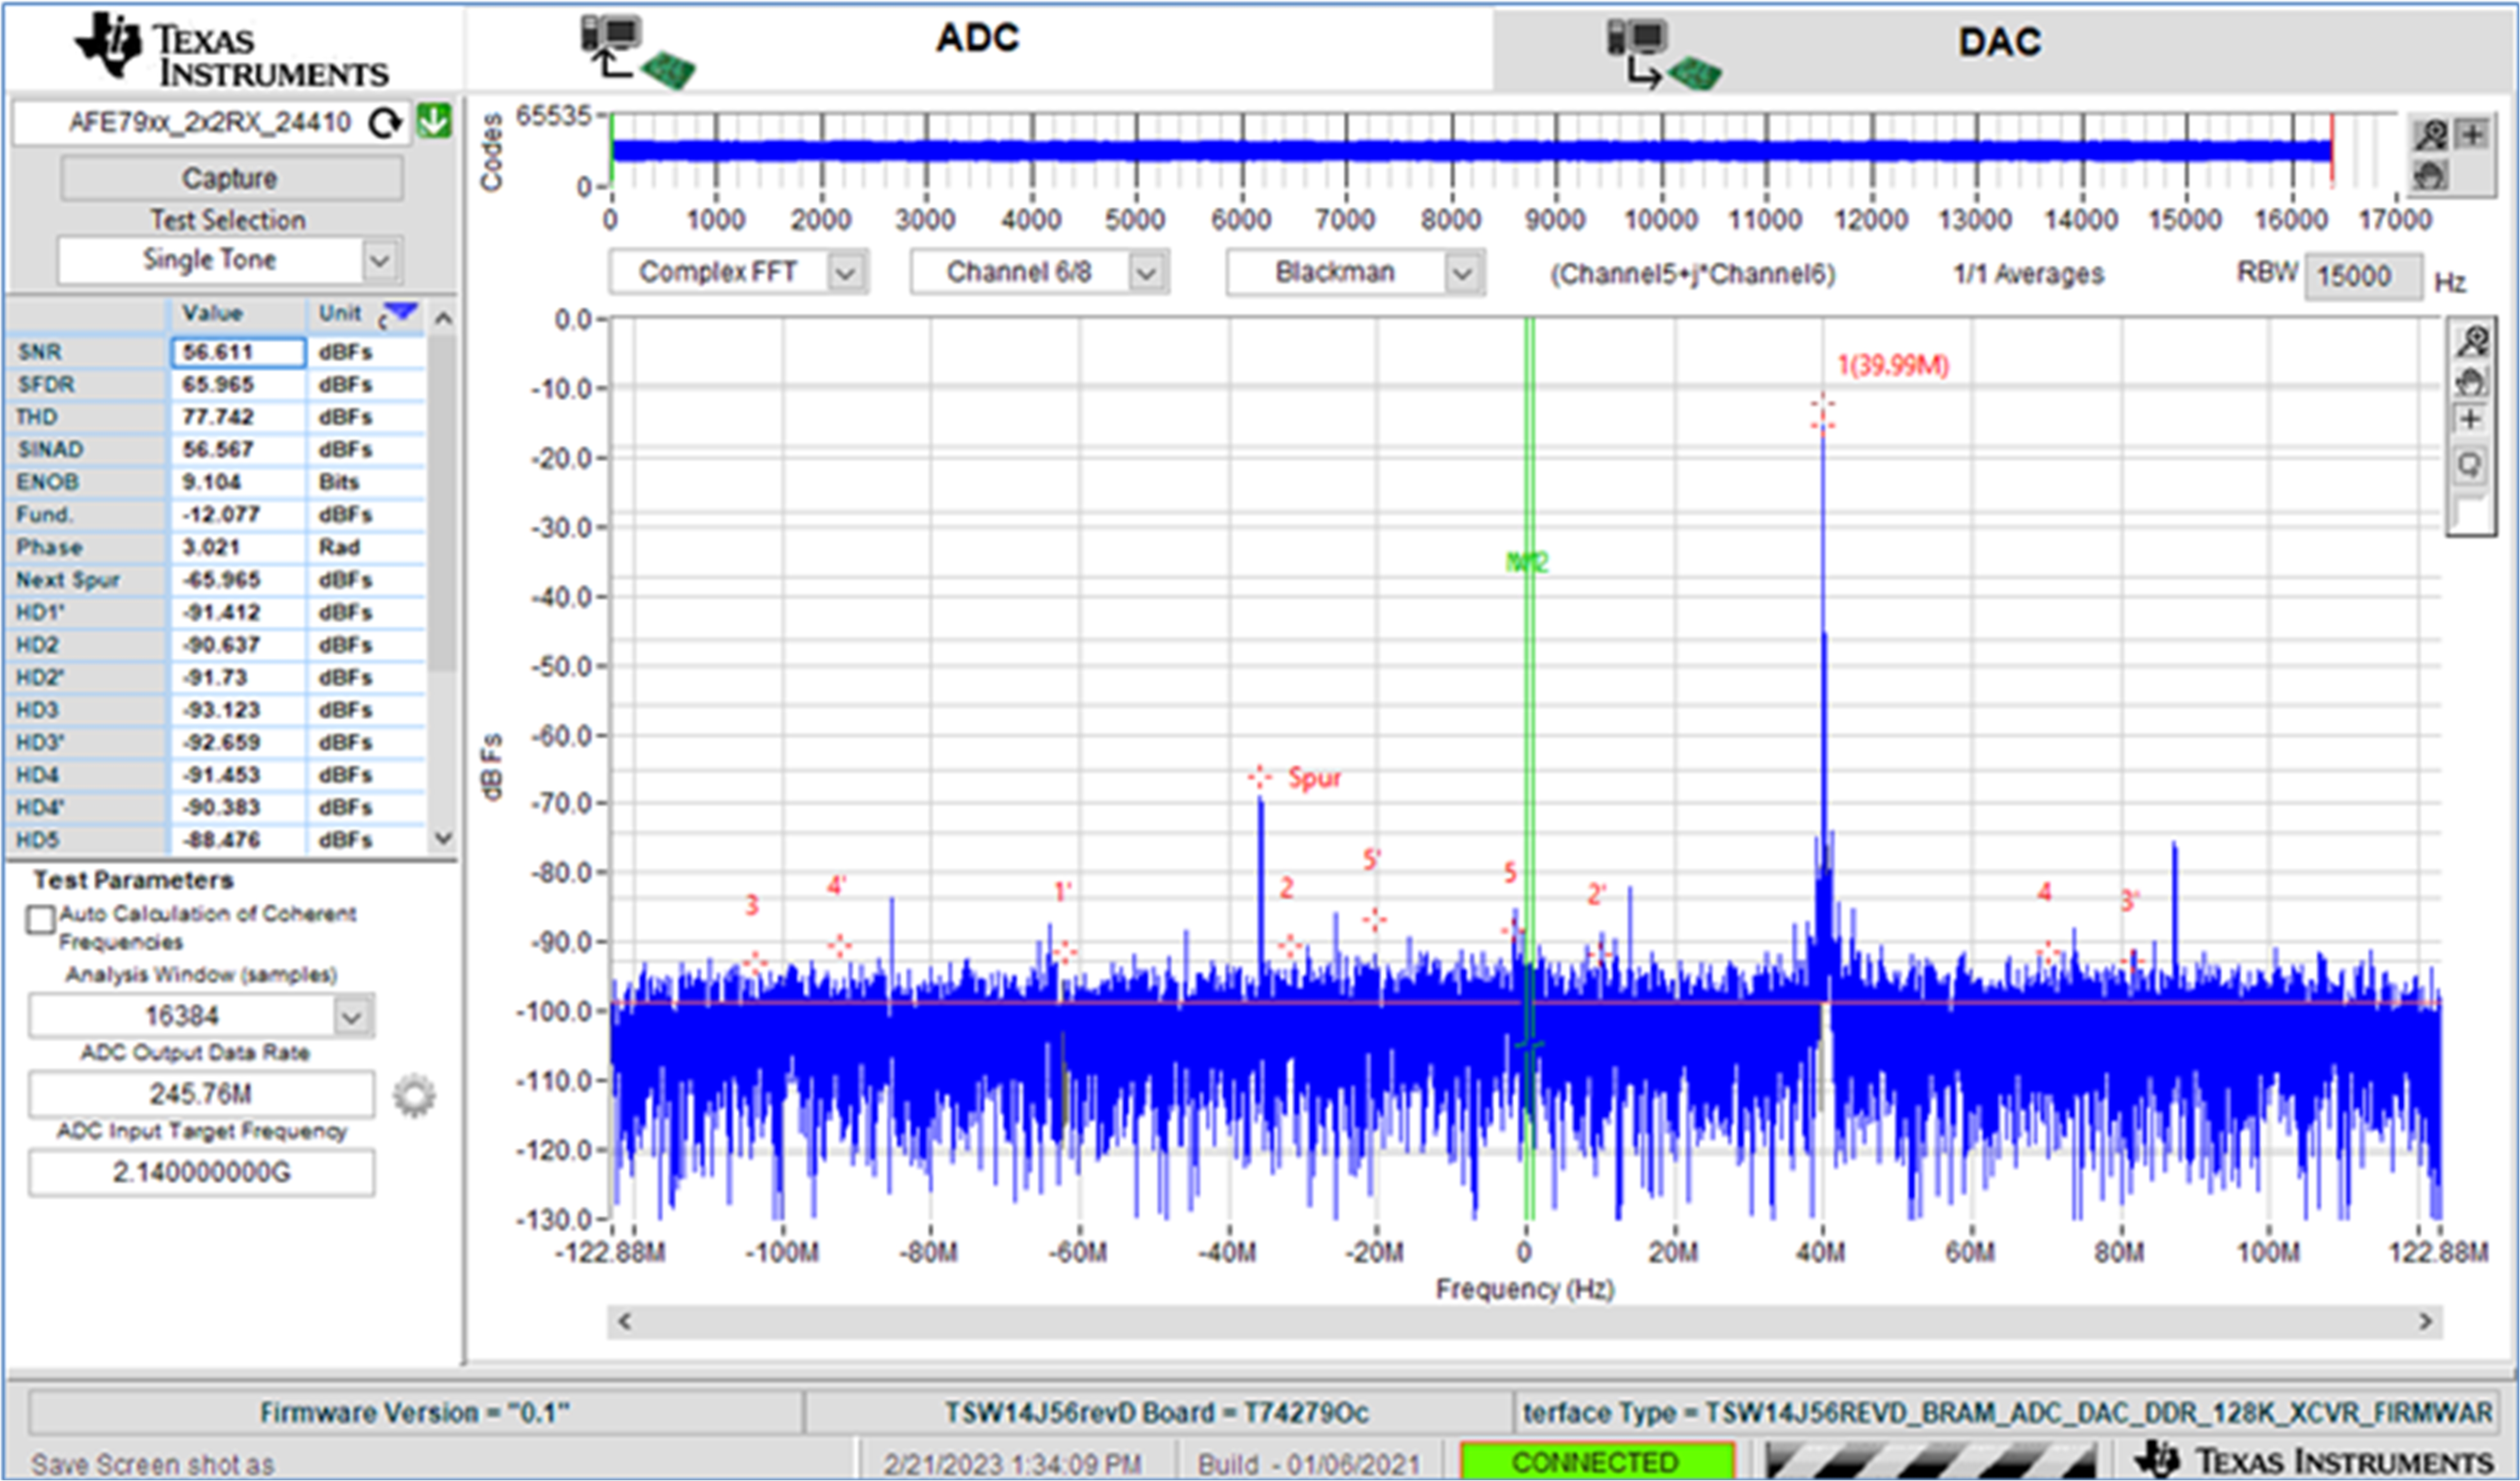The width and height of the screenshot is (2520, 1481).
Task: Click the Texas Instruments logo at top left
Action: click(x=232, y=50)
